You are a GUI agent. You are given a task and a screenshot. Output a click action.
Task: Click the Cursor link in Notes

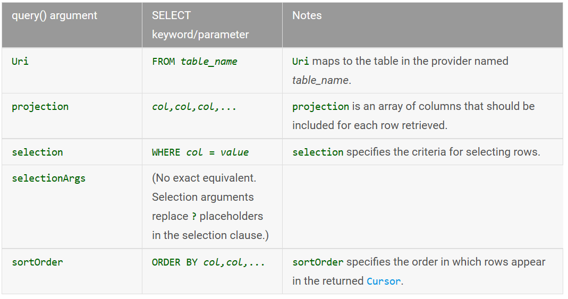384,281
